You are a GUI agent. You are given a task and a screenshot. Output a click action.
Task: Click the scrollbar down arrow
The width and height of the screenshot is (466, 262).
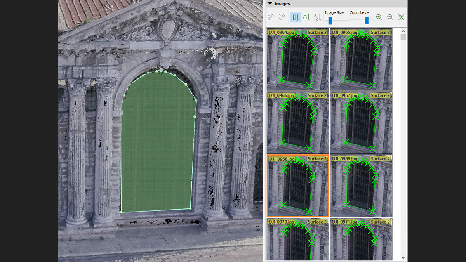pos(403,257)
